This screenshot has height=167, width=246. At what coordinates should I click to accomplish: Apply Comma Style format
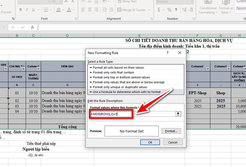pyautogui.click(x=176, y=10)
